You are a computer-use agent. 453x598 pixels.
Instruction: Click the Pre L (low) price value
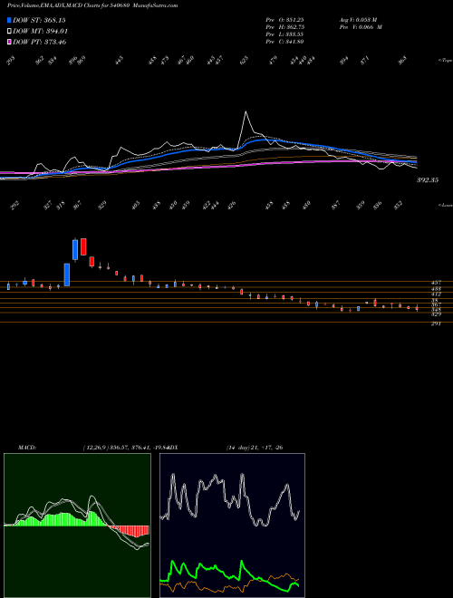[284, 34]
